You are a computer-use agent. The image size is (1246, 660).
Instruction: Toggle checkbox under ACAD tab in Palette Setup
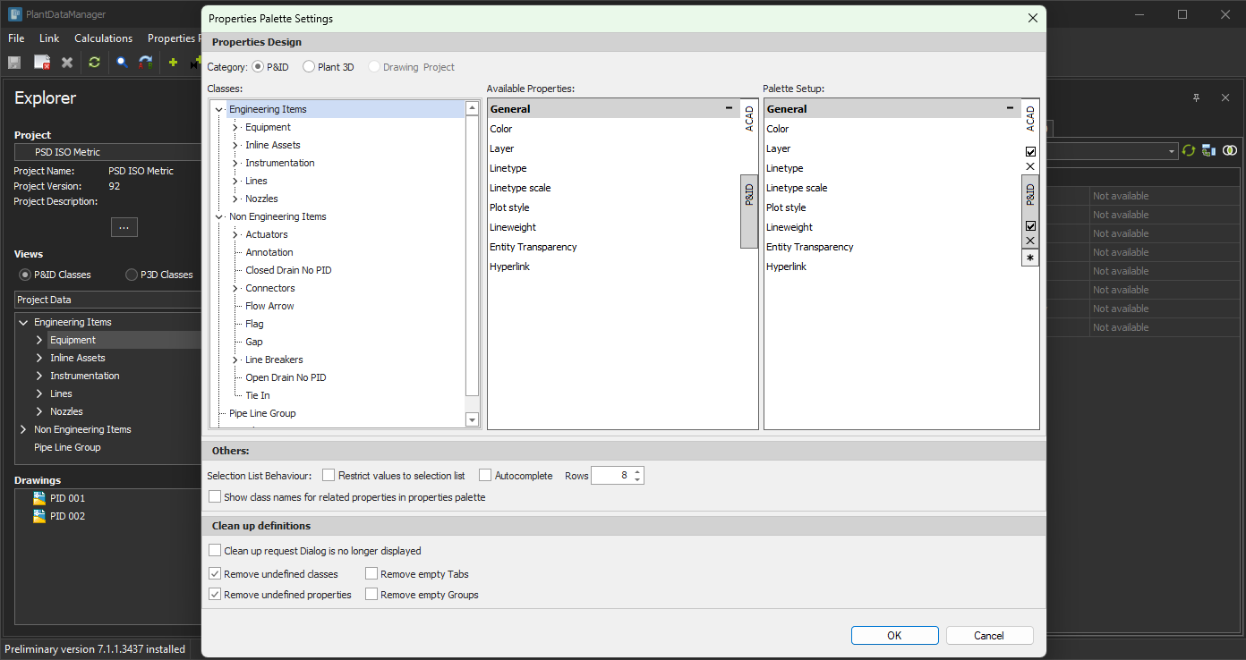point(1030,151)
